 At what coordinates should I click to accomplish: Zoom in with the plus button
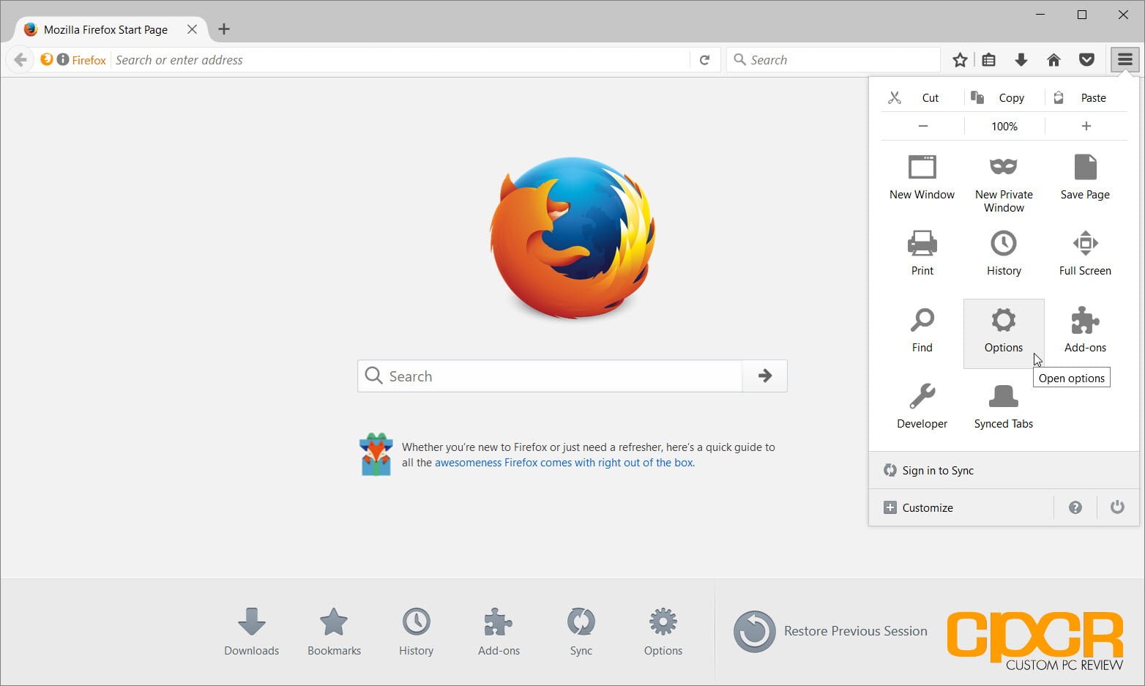coord(1086,126)
